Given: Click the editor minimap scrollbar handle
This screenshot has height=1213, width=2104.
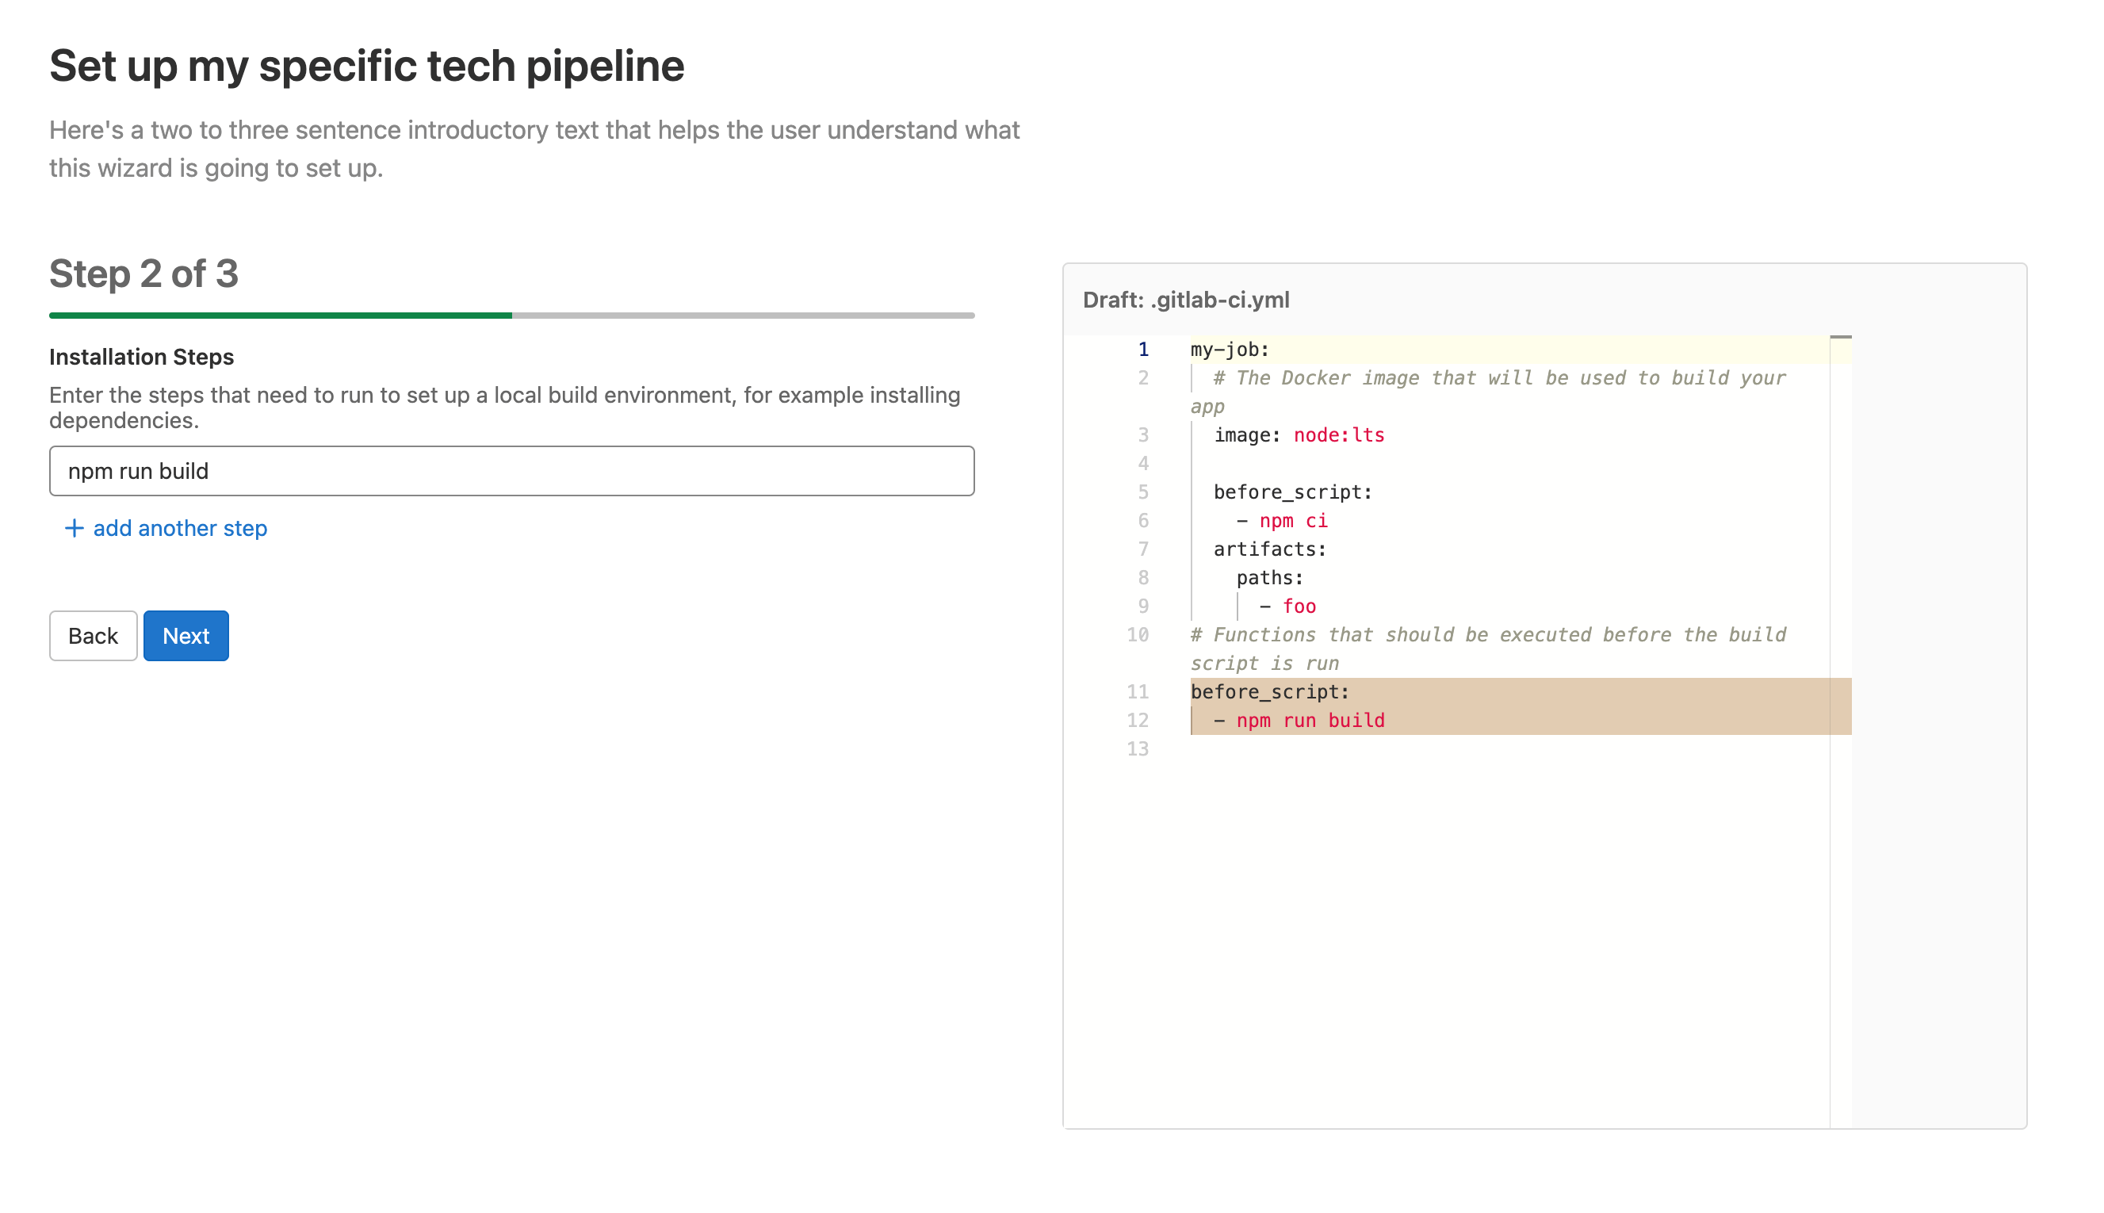Looking at the screenshot, I should click(x=1840, y=338).
